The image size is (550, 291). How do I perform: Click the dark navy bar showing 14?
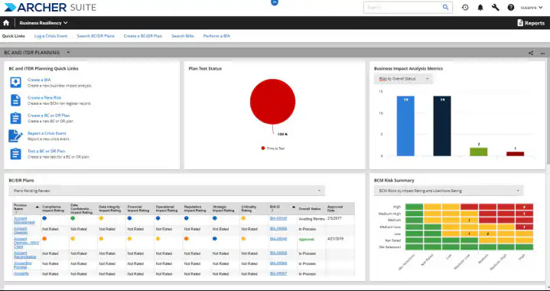click(442, 126)
